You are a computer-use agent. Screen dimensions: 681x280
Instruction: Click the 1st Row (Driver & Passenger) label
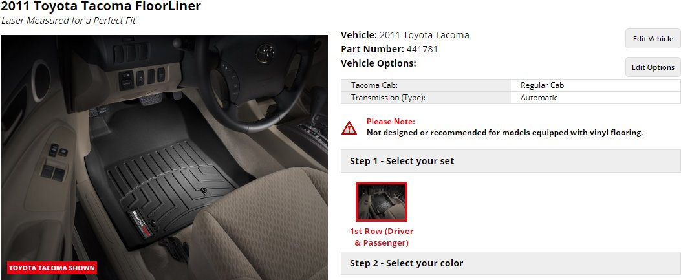click(382, 237)
